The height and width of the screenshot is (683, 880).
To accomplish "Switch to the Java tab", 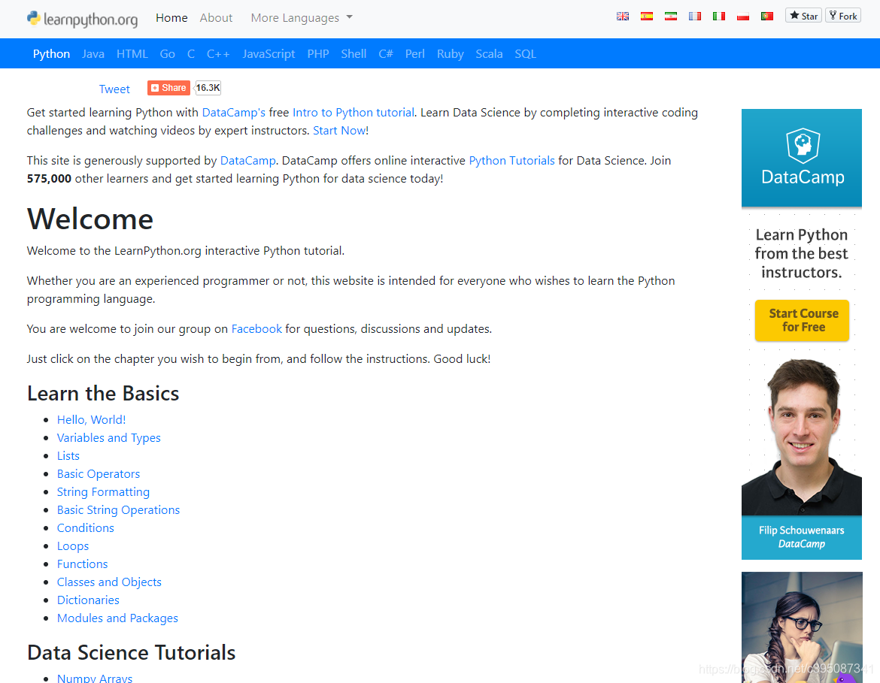I will [93, 54].
